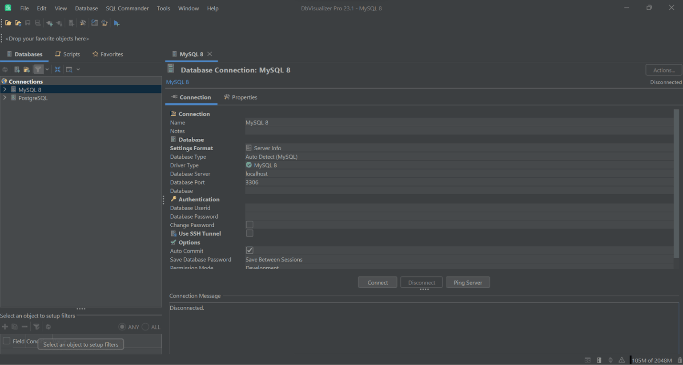683x365 pixels.
Task: Click the garbage collection trash icon
Action: [679, 360]
